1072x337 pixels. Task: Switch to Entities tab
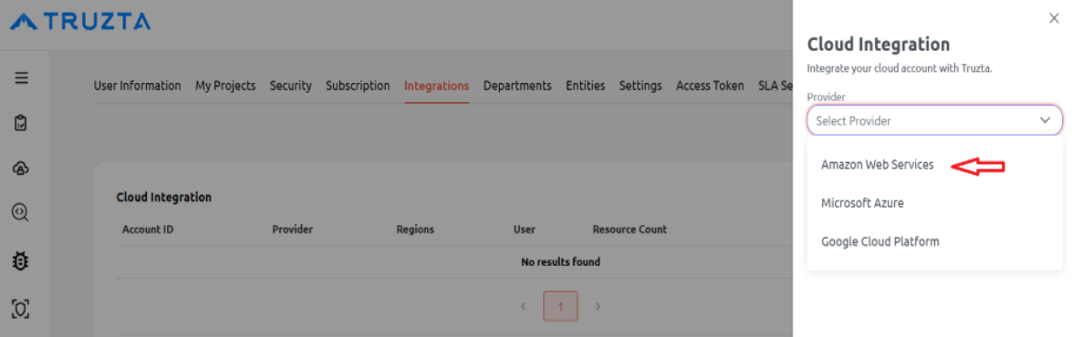585,86
